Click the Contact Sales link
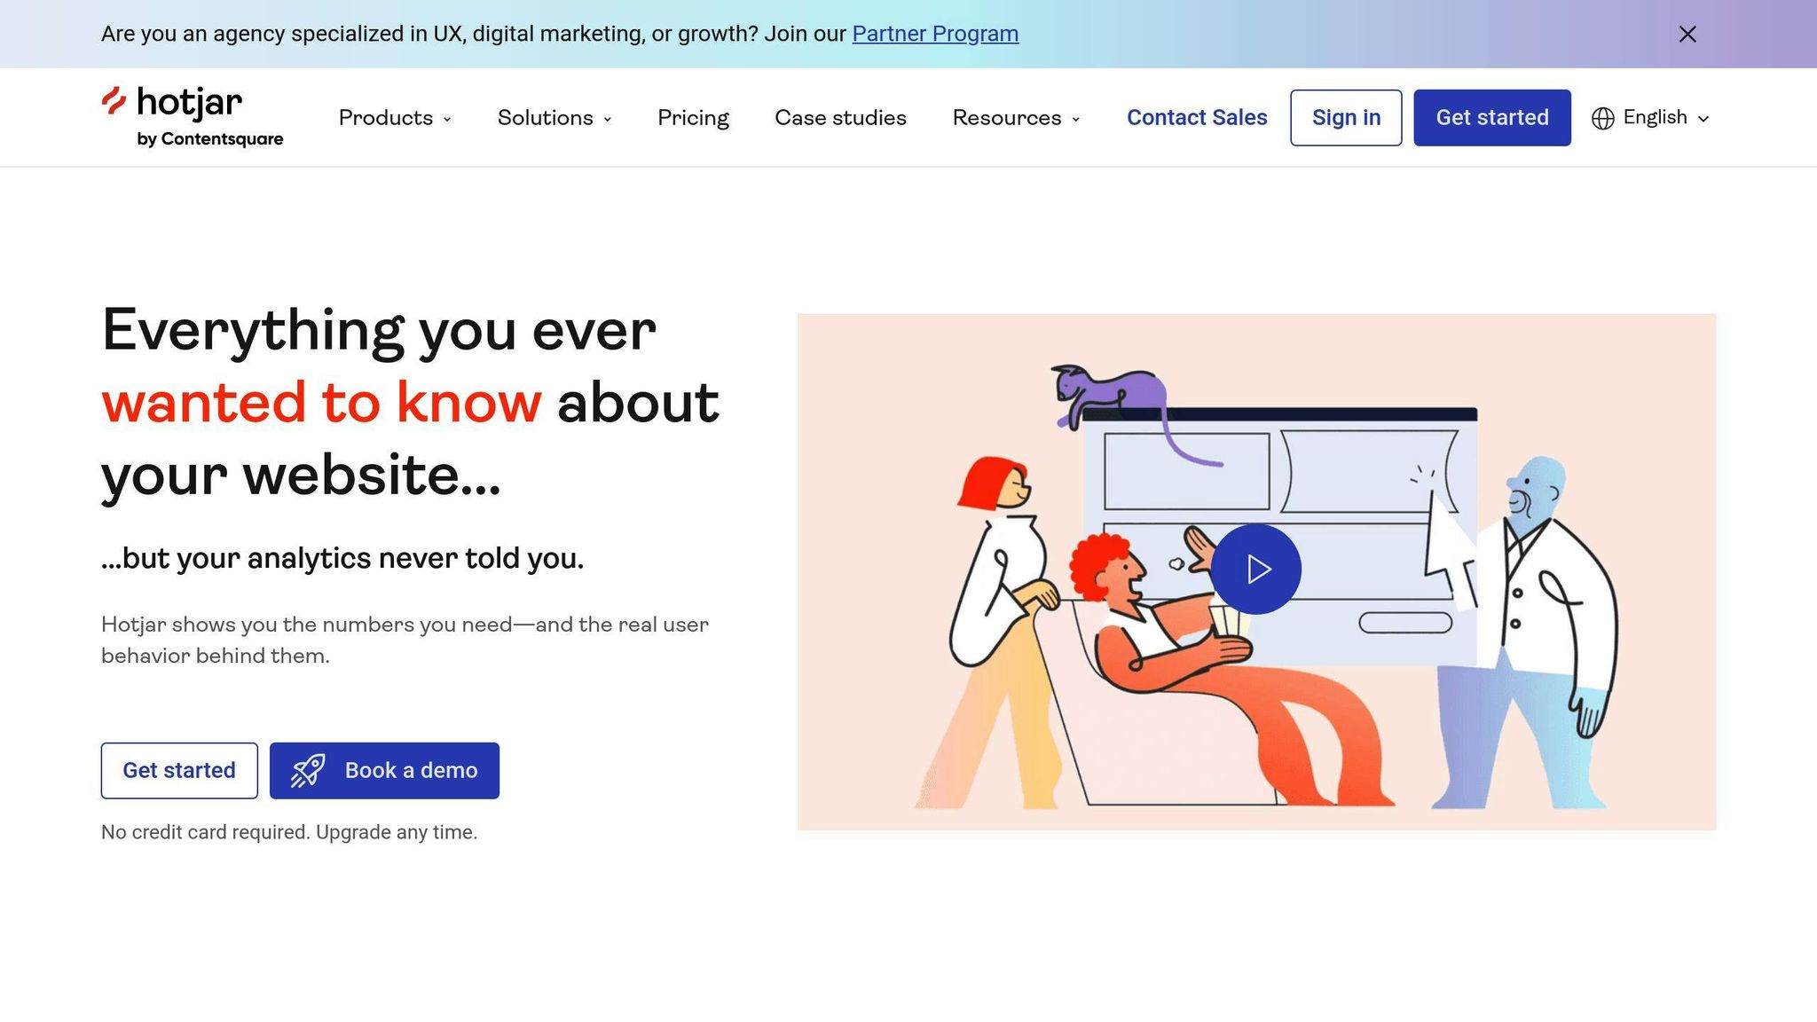The height and width of the screenshot is (1022, 1817). point(1197,118)
